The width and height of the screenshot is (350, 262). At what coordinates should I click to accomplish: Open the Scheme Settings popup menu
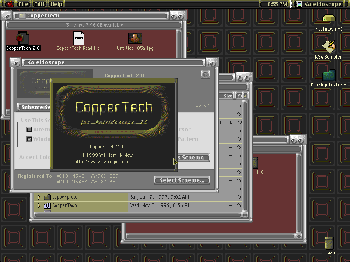[x=34, y=107]
